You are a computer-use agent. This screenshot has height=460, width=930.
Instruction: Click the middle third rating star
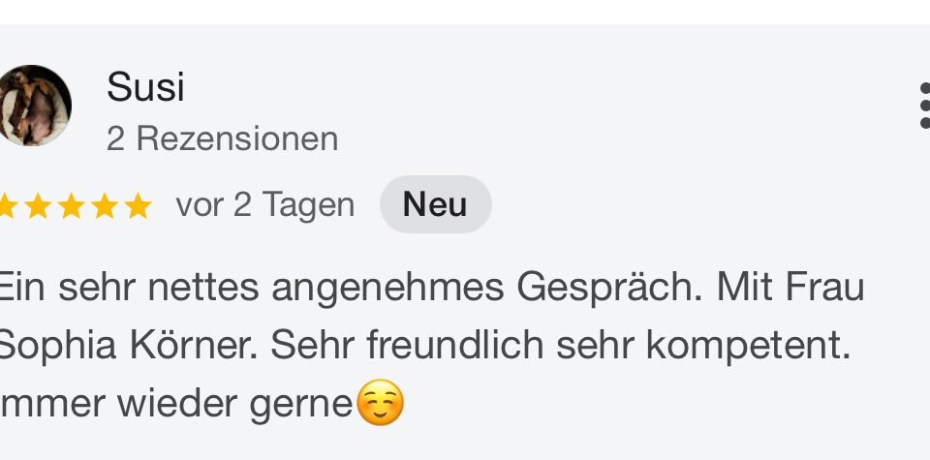click(71, 205)
